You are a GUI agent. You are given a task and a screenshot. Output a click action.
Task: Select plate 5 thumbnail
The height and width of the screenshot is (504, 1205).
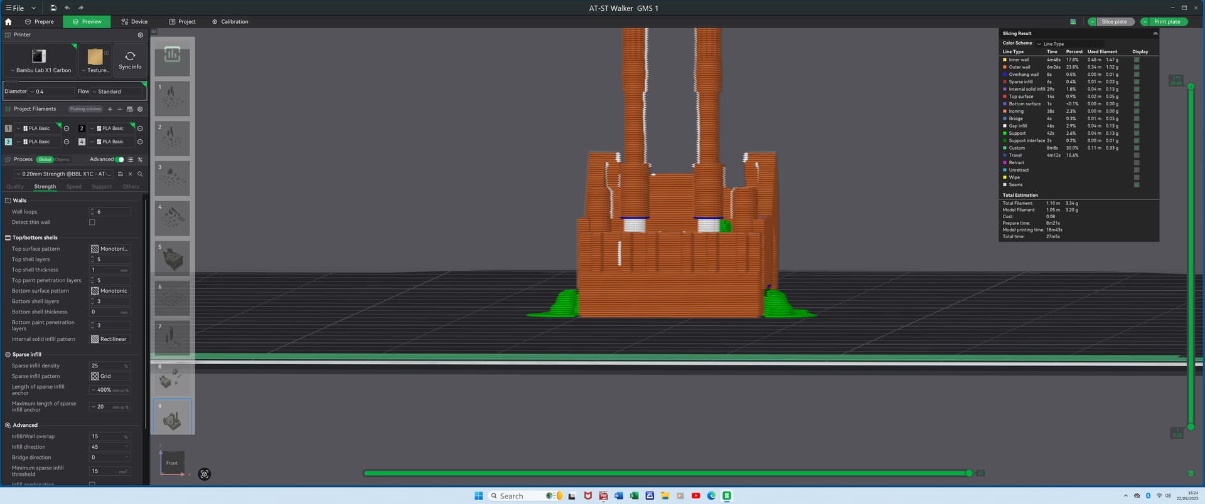172,258
